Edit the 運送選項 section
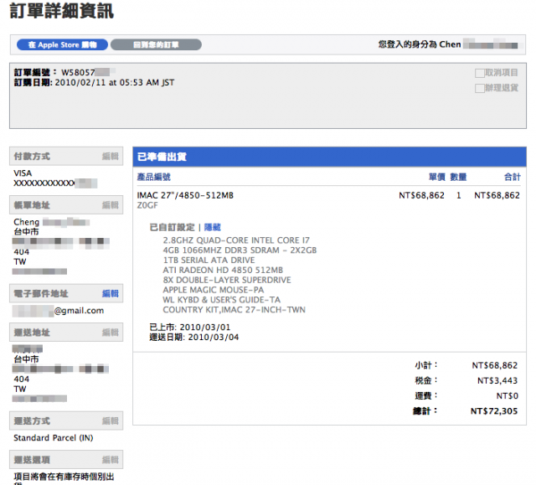This screenshot has width=536, height=485. tap(110, 460)
